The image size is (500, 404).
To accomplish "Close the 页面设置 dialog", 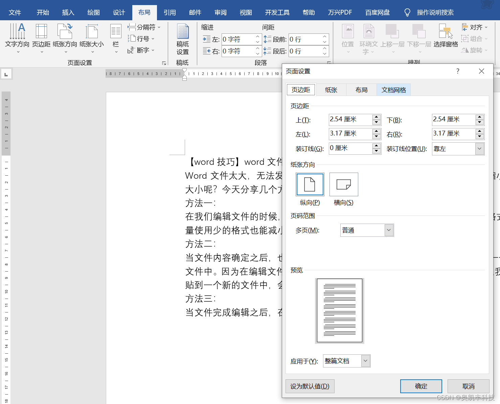I will pos(481,71).
